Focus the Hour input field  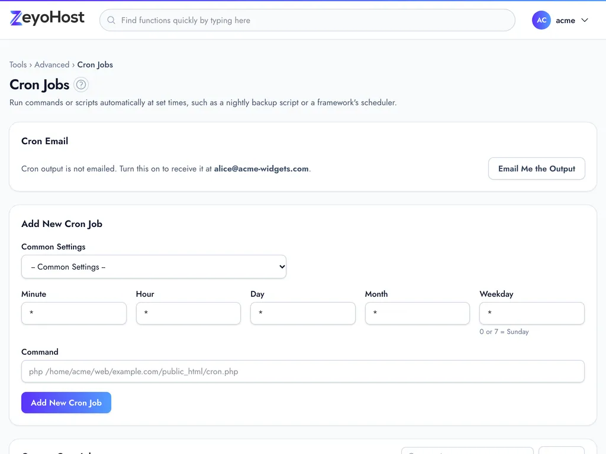188,313
